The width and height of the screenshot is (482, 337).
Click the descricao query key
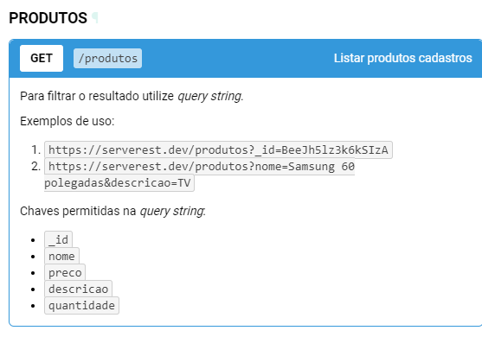pos(79,289)
